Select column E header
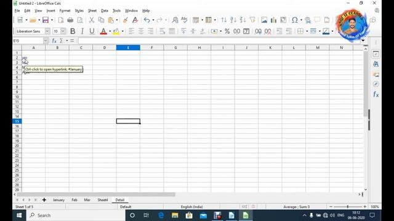This screenshot has width=394, height=221. pyautogui.click(x=128, y=48)
